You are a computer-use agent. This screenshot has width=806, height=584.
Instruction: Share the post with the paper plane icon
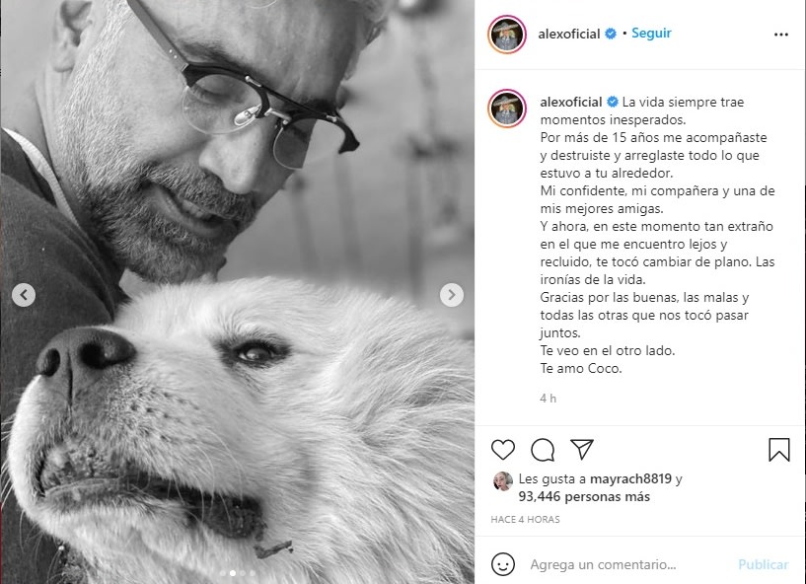pos(582,449)
